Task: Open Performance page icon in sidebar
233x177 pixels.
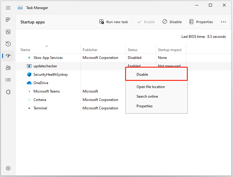Action: point(8,32)
